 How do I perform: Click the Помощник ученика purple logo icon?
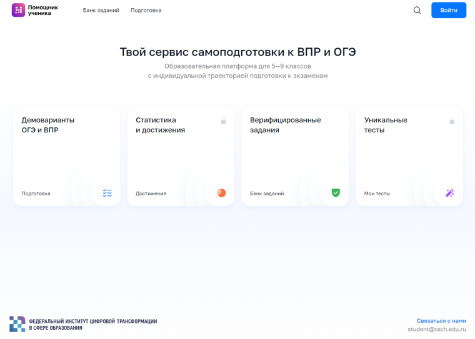[x=18, y=10]
